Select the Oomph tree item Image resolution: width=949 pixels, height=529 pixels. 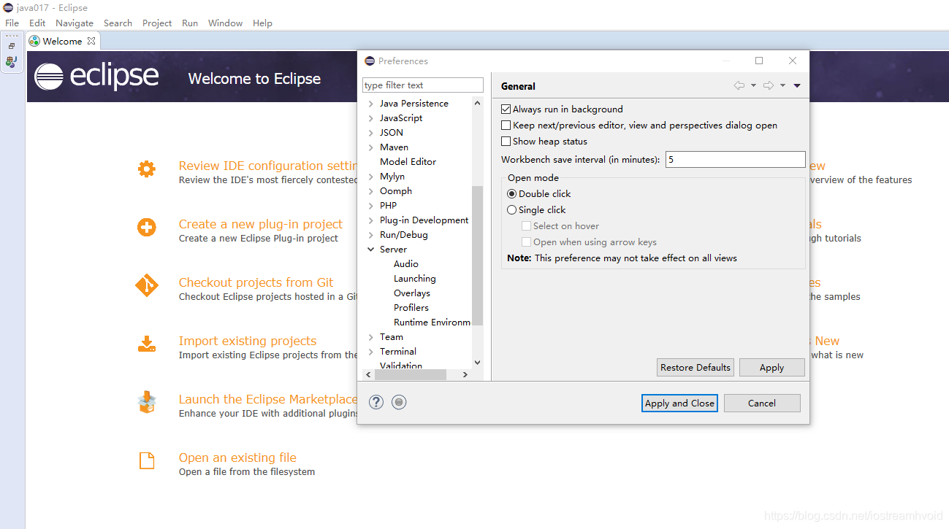click(395, 191)
